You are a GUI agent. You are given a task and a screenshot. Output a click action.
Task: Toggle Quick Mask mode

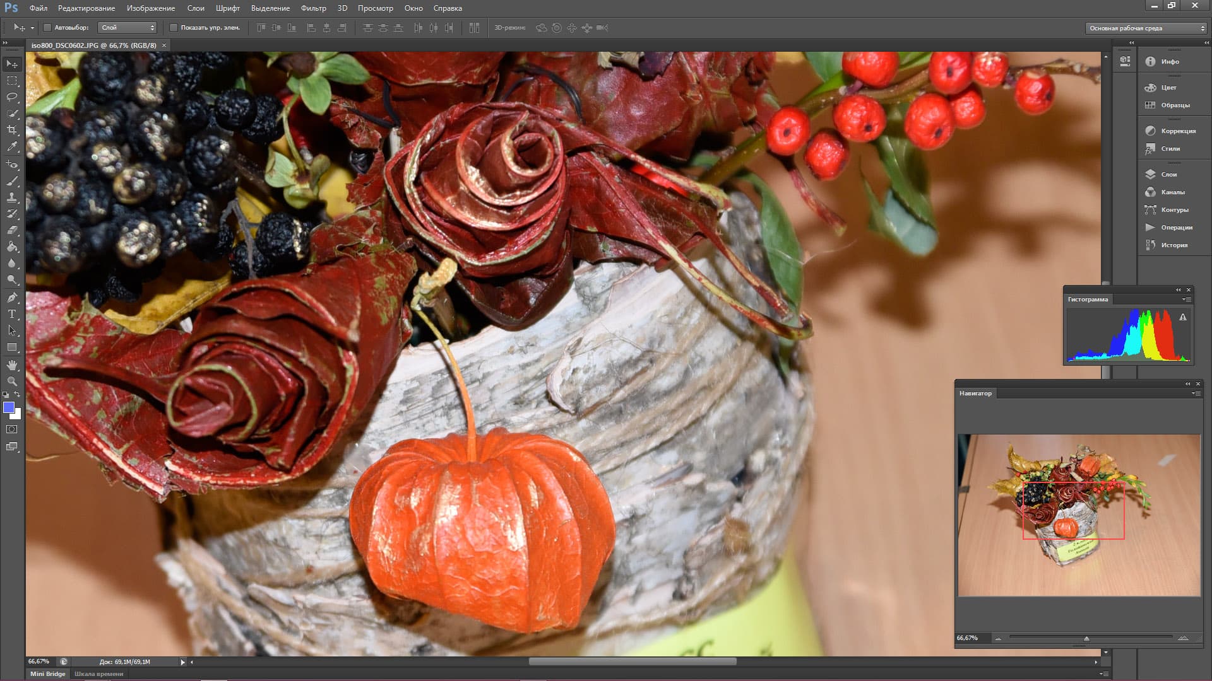click(x=12, y=429)
